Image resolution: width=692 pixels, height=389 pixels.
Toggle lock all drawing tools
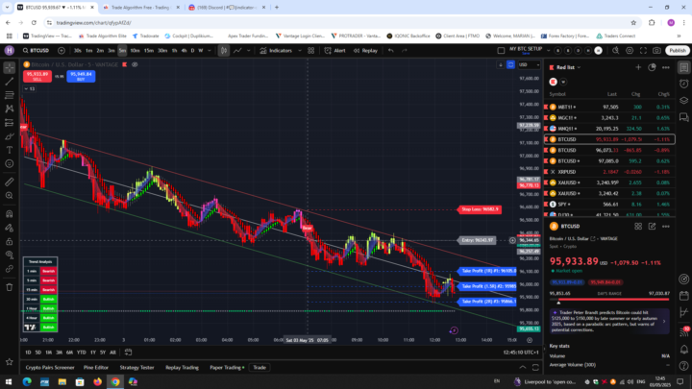pos(10,241)
